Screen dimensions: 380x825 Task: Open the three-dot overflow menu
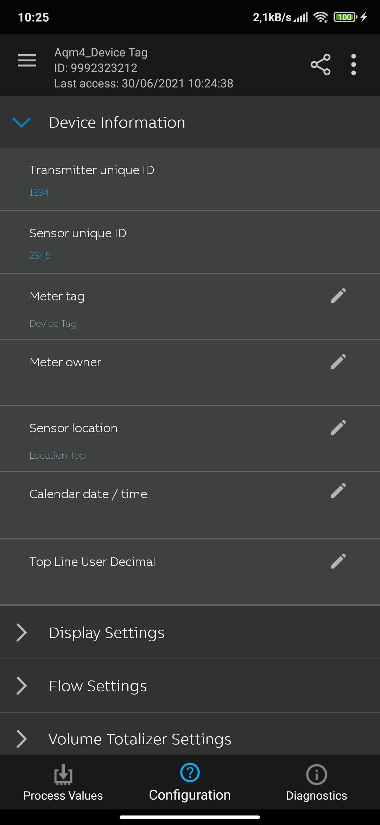click(x=353, y=65)
